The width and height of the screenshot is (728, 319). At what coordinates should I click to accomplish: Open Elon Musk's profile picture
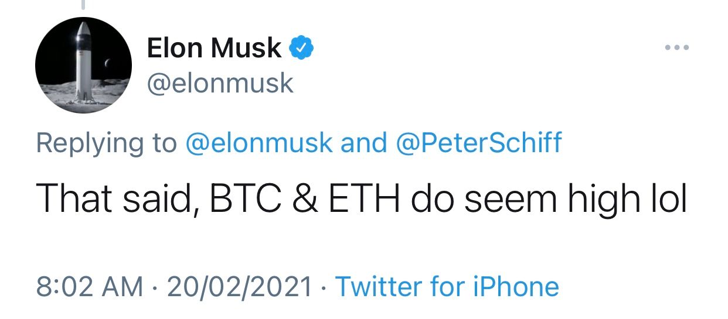coord(83,64)
